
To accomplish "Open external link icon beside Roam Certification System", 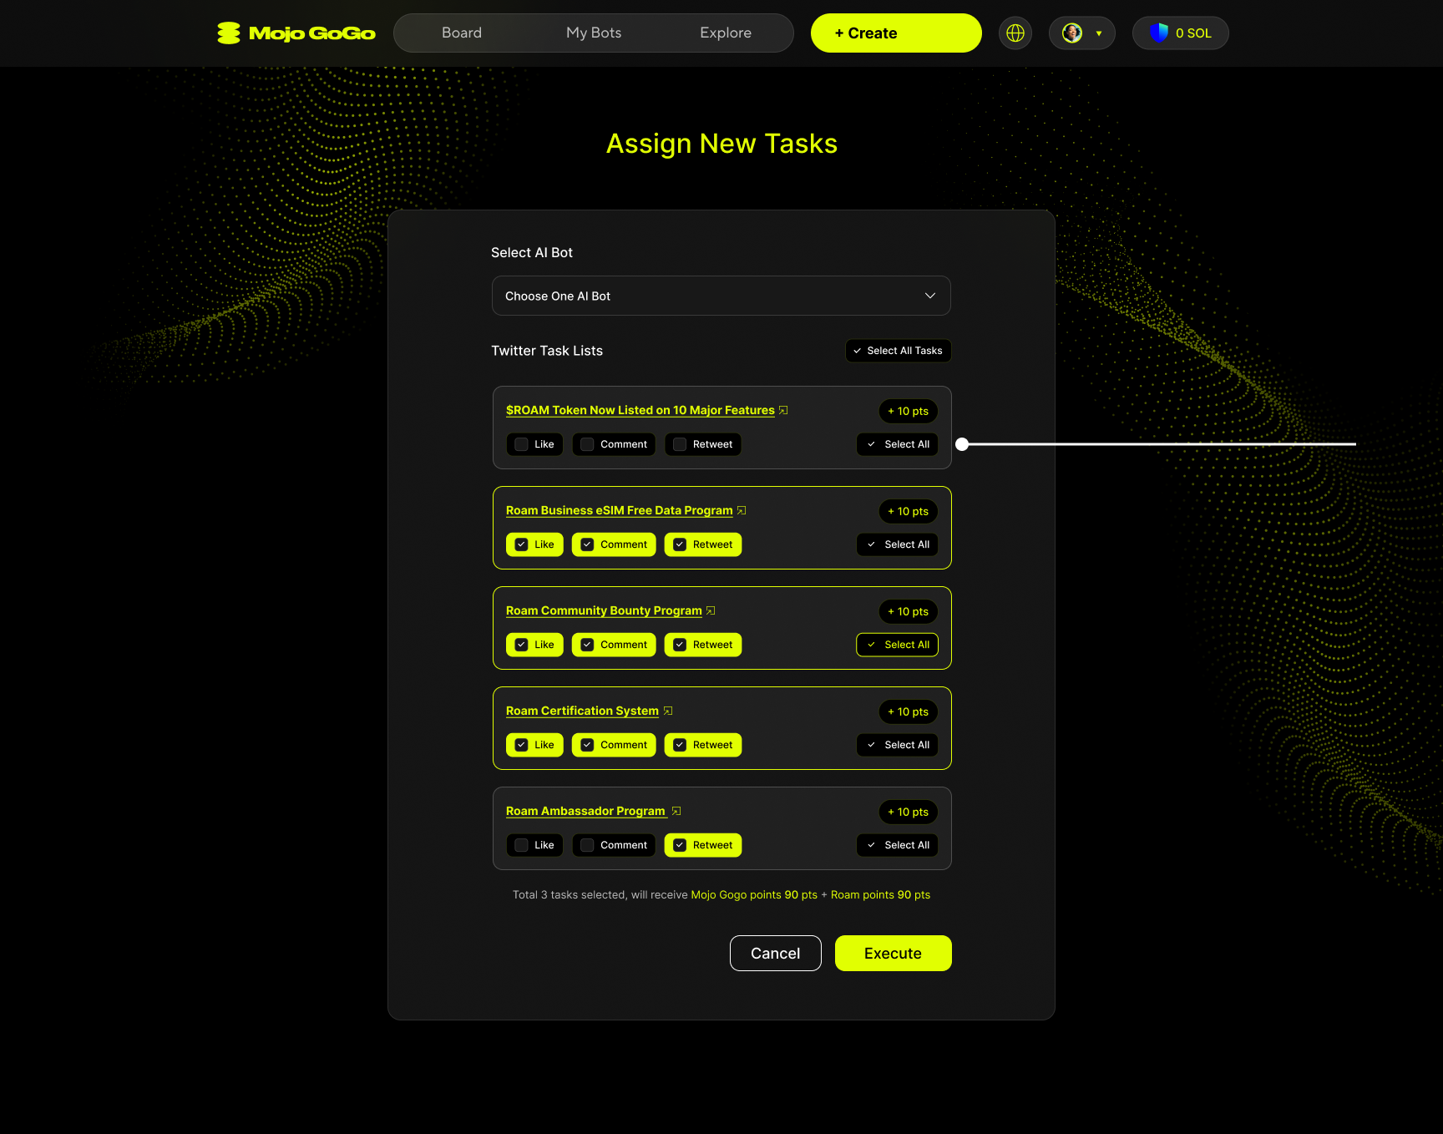I will 668,711.
